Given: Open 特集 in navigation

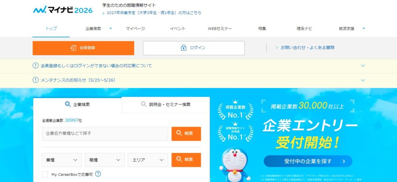Looking at the screenshot, I should click(262, 29).
